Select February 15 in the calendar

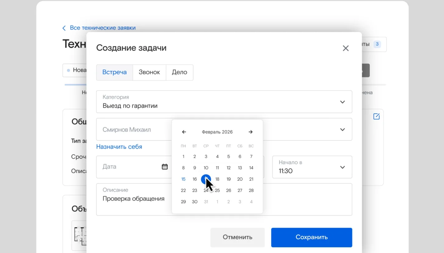click(183, 179)
